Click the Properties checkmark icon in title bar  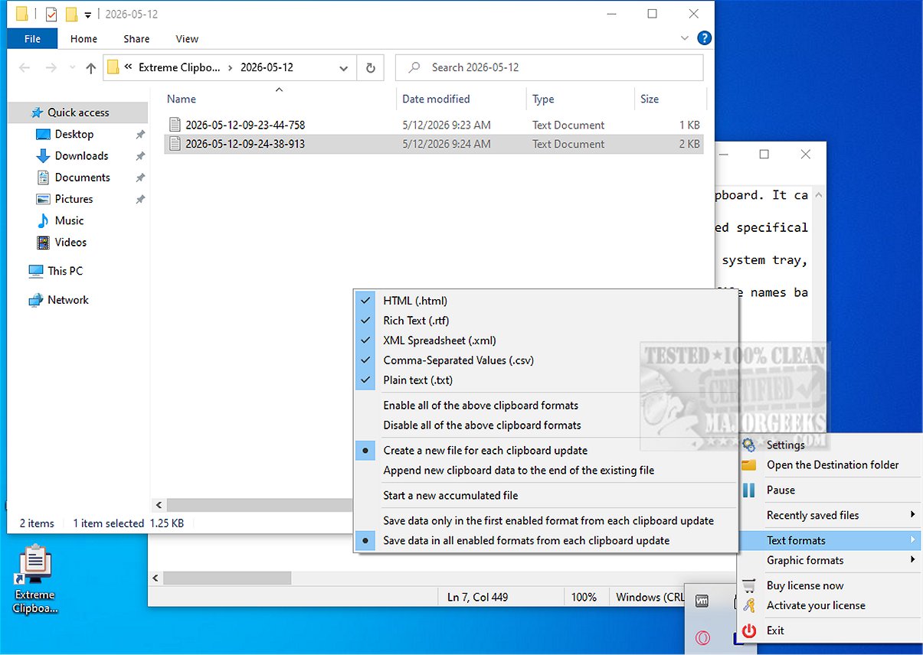pyautogui.click(x=51, y=14)
